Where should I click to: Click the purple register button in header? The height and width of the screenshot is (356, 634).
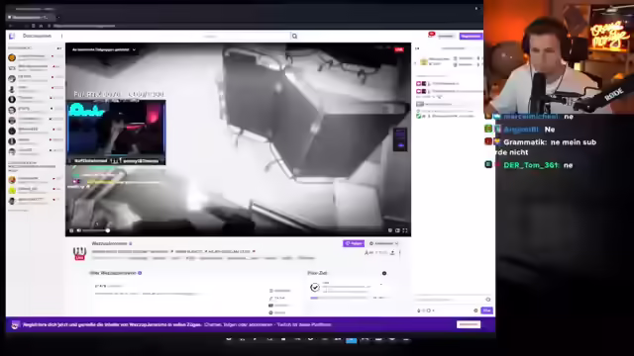(471, 36)
